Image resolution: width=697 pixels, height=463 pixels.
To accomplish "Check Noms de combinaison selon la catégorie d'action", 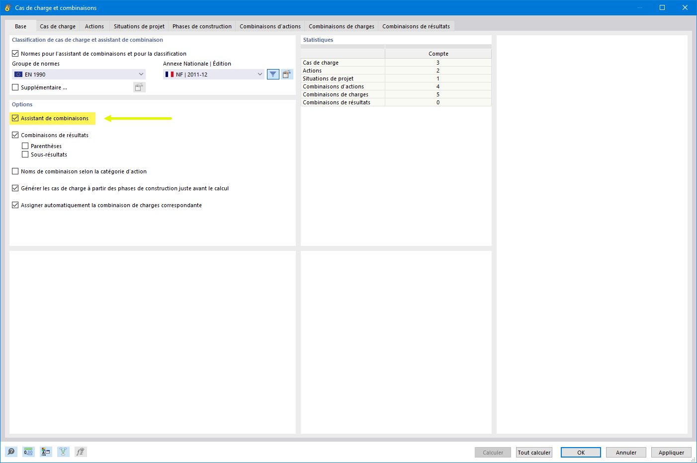I will pos(15,171).
